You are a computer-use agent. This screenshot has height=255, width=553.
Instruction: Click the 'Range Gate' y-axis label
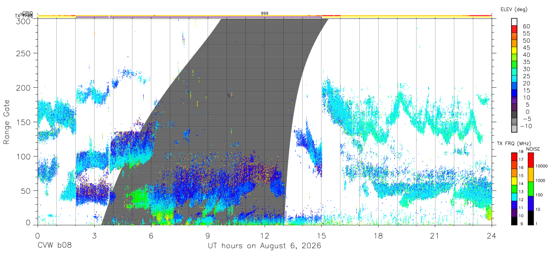(7, 121)
